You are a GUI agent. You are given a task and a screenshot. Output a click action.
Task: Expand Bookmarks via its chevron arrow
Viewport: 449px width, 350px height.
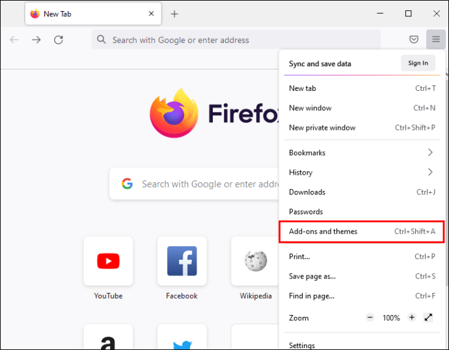tap(430, 153)
